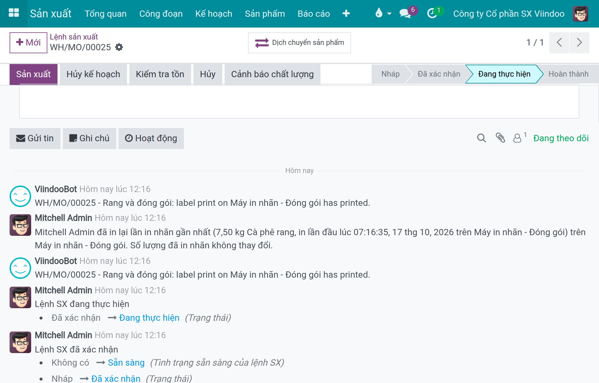Open the apps grid home menu
599x383 pixels.
coord(14,13)
